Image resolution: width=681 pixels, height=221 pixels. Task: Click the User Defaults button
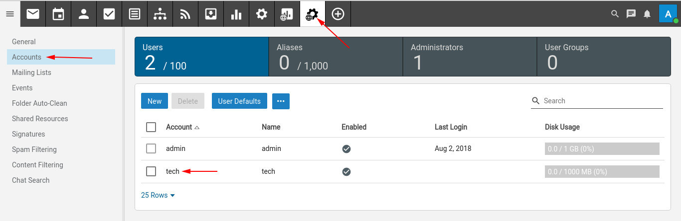(239, 101)
